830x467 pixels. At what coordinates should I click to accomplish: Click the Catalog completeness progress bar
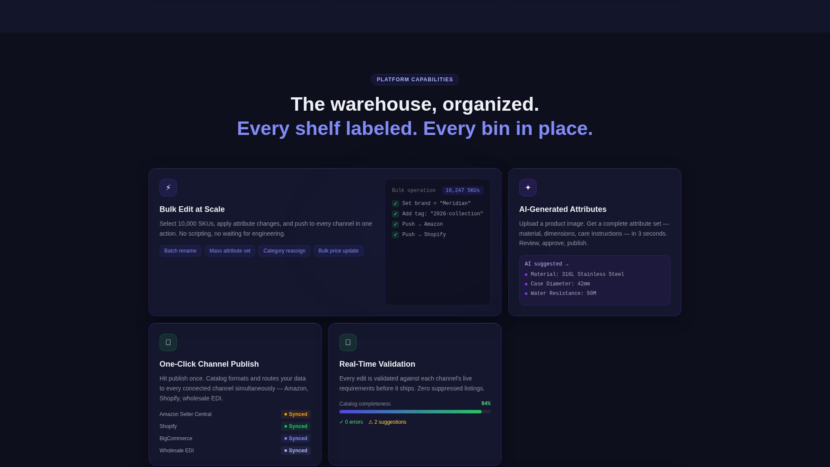coord(415,412)
